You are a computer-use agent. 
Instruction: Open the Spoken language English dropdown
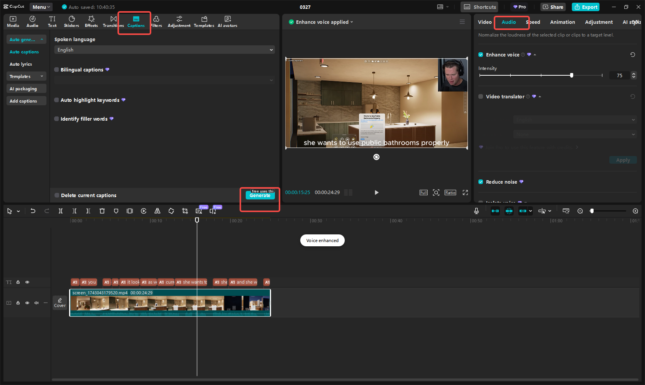164,50
